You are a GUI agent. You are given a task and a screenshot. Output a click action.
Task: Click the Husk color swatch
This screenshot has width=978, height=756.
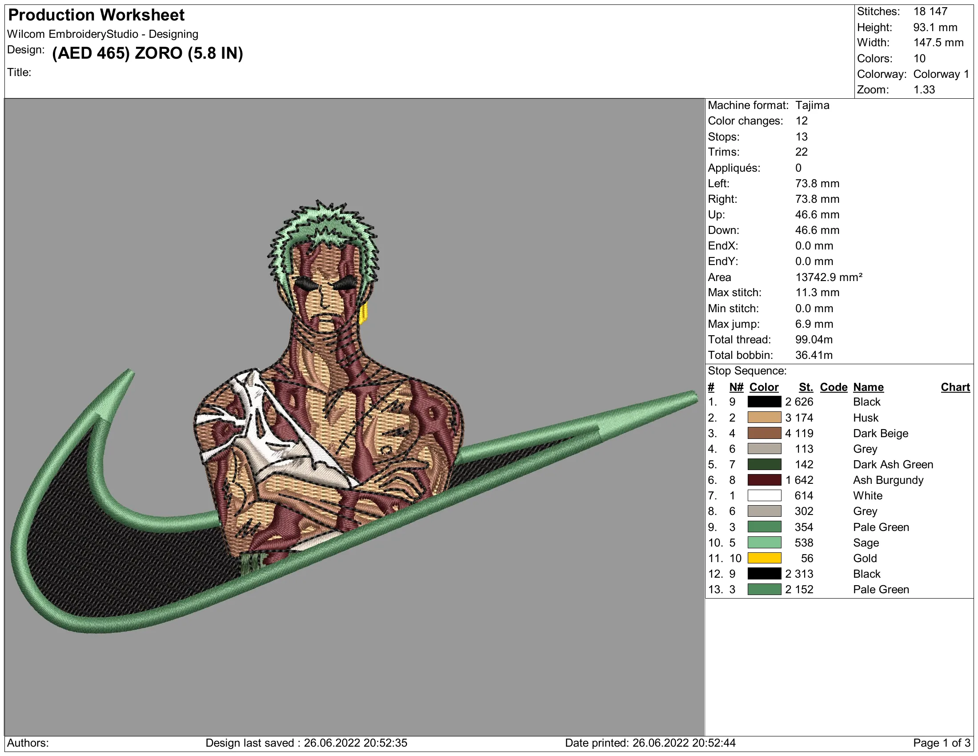click(765, 418)
